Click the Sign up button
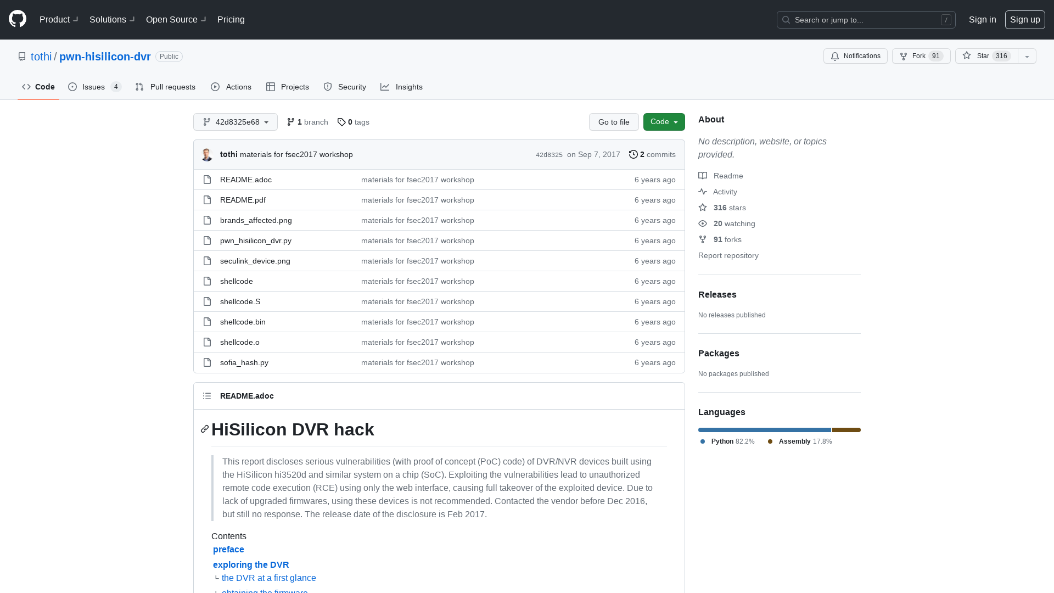The image size is (1054, 593). coord(1025,19)
